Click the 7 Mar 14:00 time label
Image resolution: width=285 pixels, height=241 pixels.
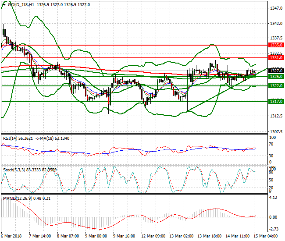click(40, 236)
